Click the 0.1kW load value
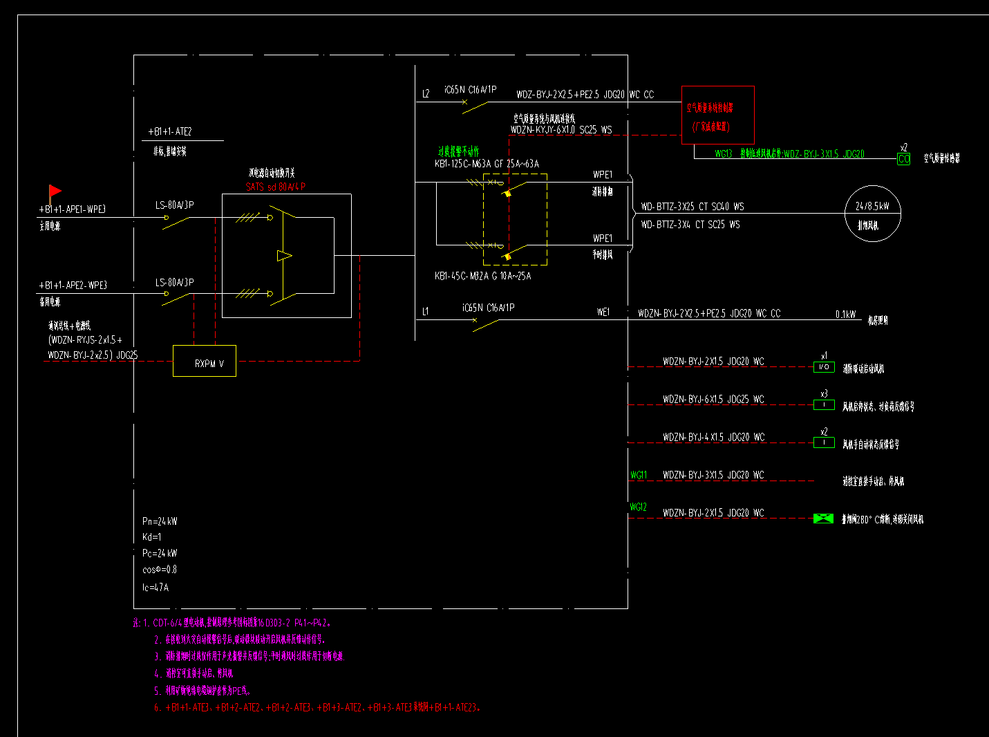The width and height of the screenshot is (989, 737). point(845,315)
